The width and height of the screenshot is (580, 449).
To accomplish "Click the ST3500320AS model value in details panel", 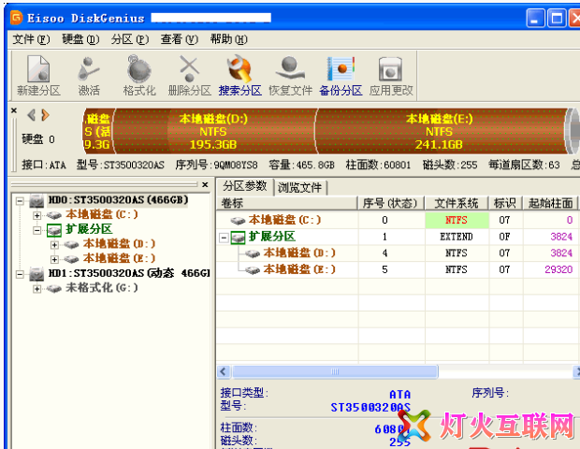I will pos(370,408).
